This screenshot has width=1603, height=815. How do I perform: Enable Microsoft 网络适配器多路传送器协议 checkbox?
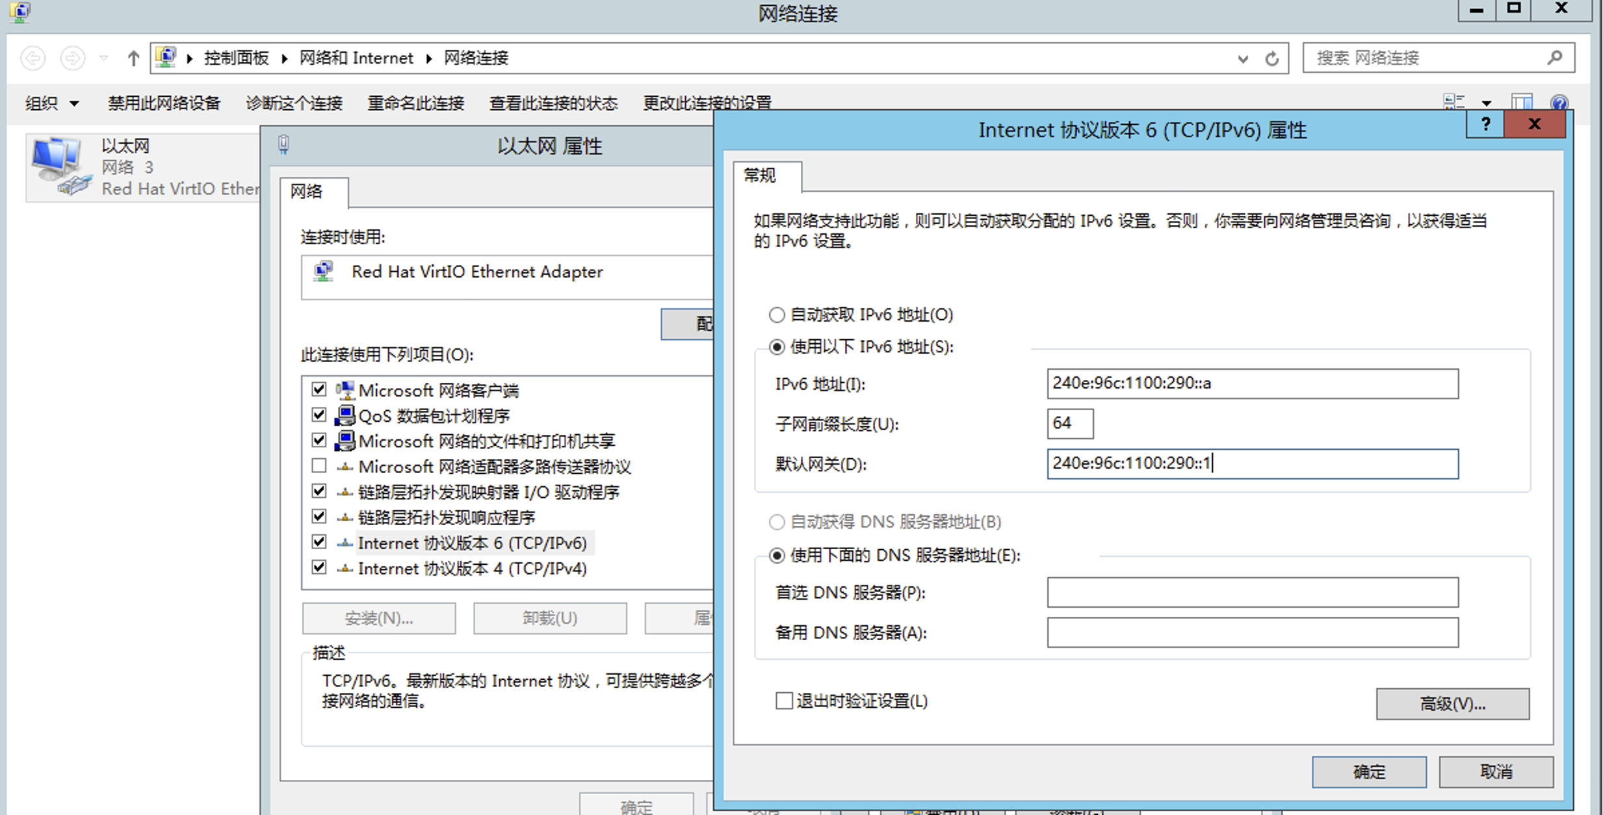pos(319,466)
